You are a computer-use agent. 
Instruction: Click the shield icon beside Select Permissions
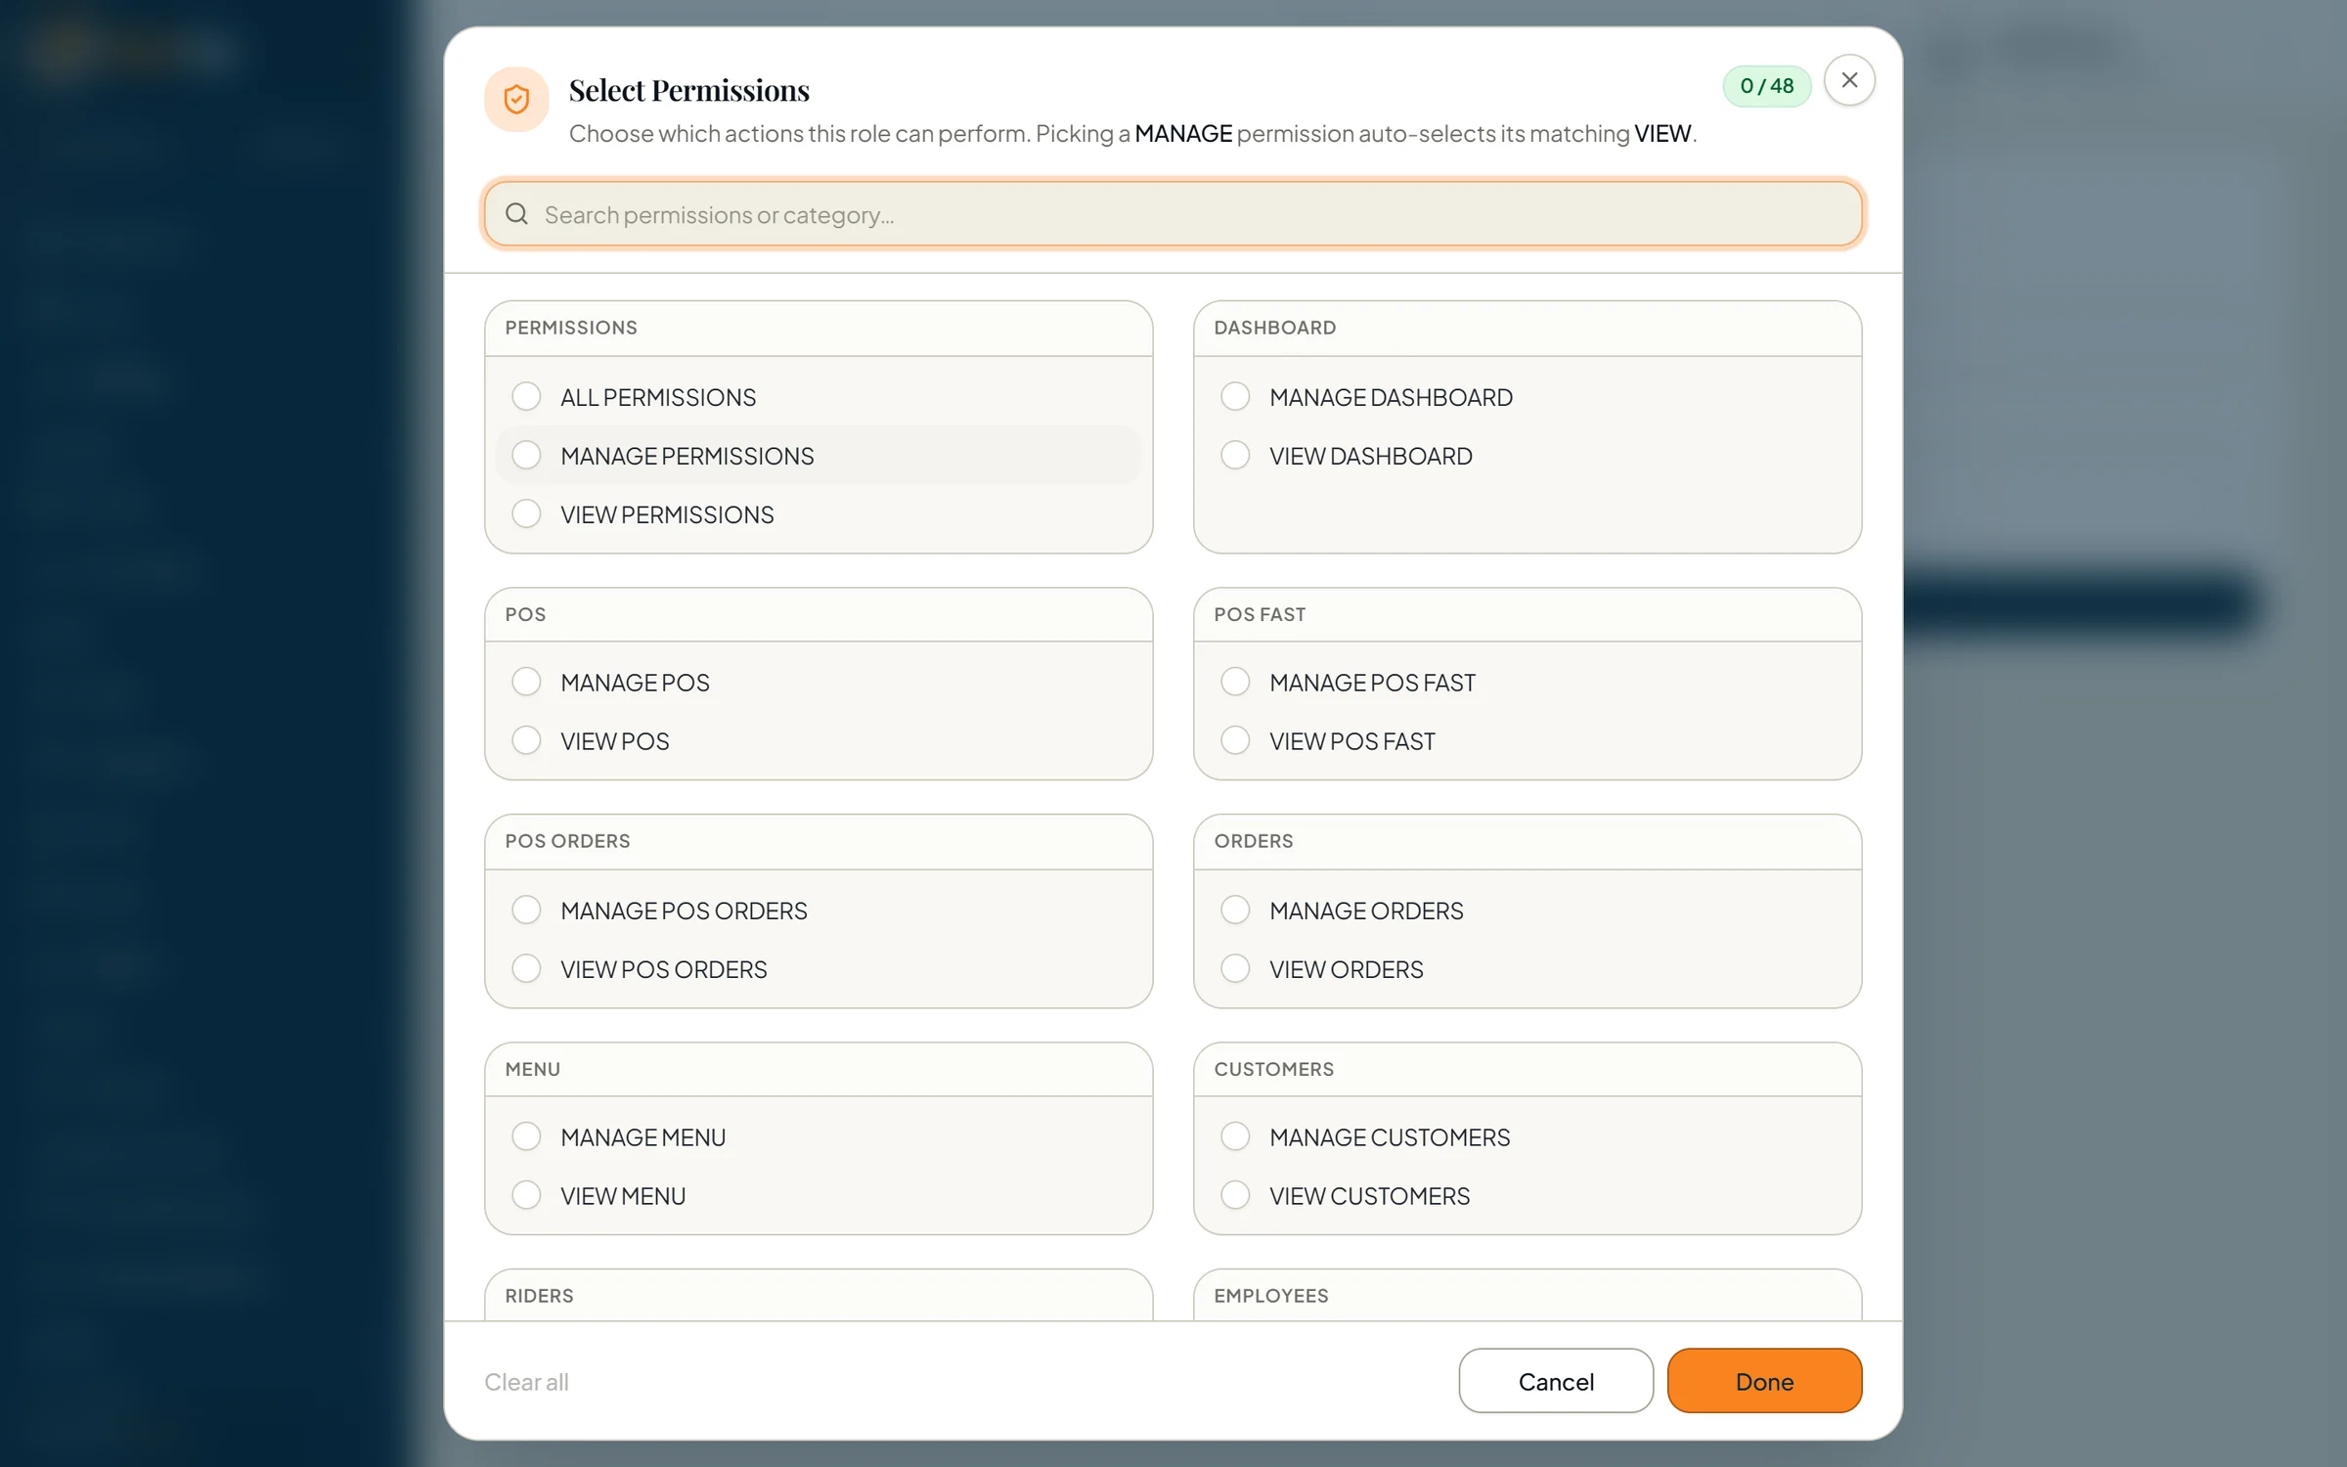point(516,99)
